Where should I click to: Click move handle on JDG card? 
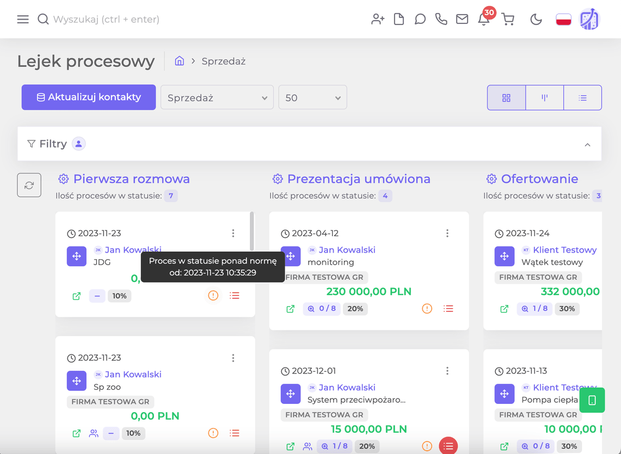76,256
